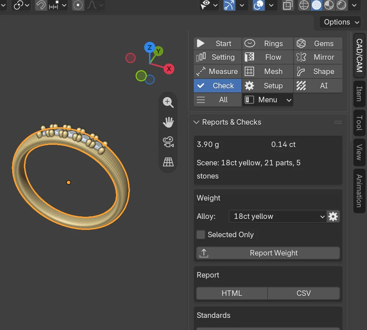Open the snapping options dropdown
Screen dimensions: 367x330
(x=58, y=5)
